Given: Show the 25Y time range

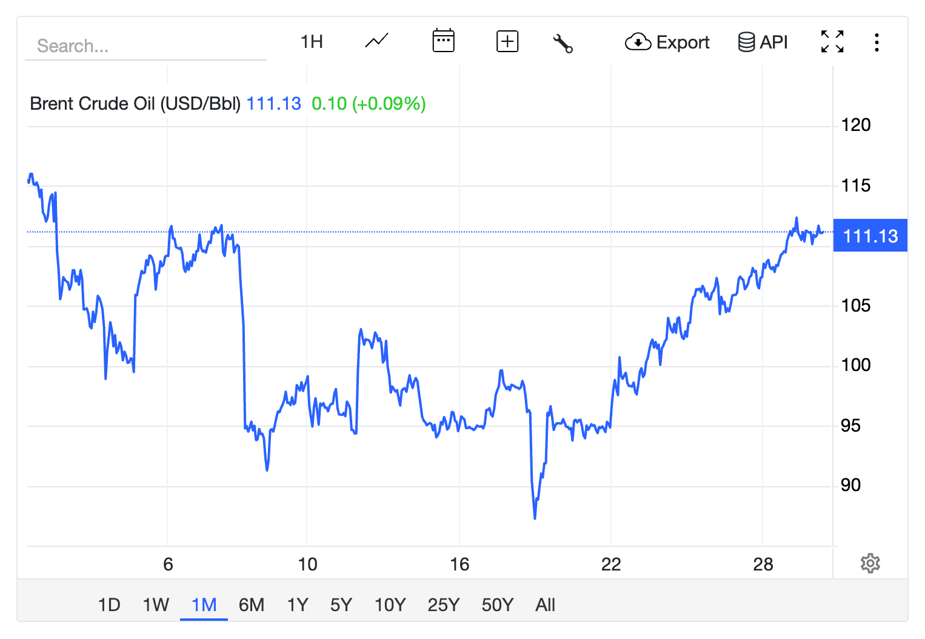Looking at the screenshot, I should coord(444,605).
